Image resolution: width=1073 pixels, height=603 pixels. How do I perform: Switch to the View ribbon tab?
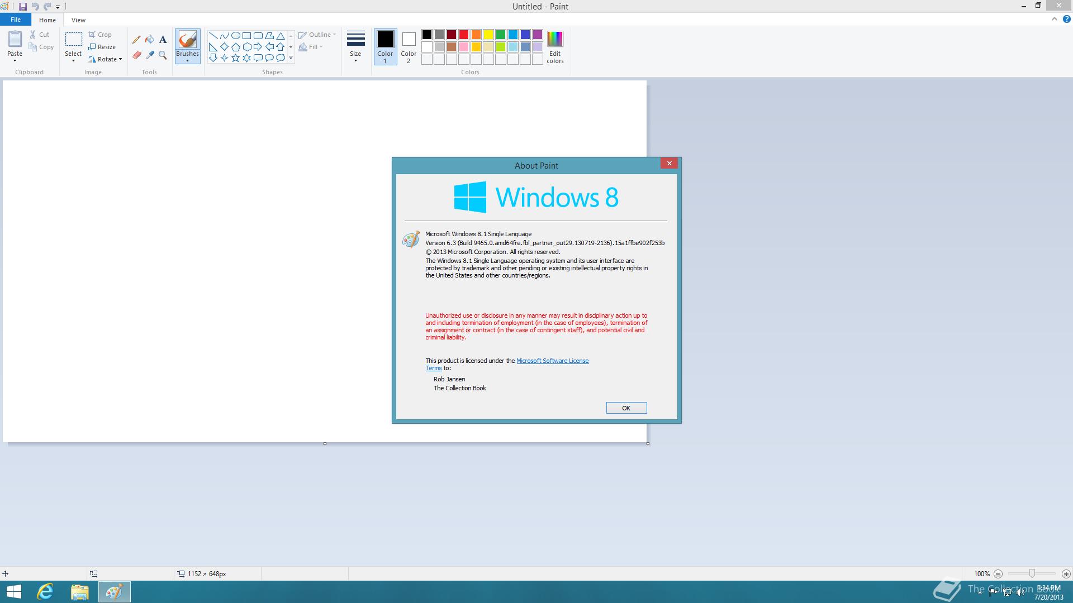[x=78, y=20]
